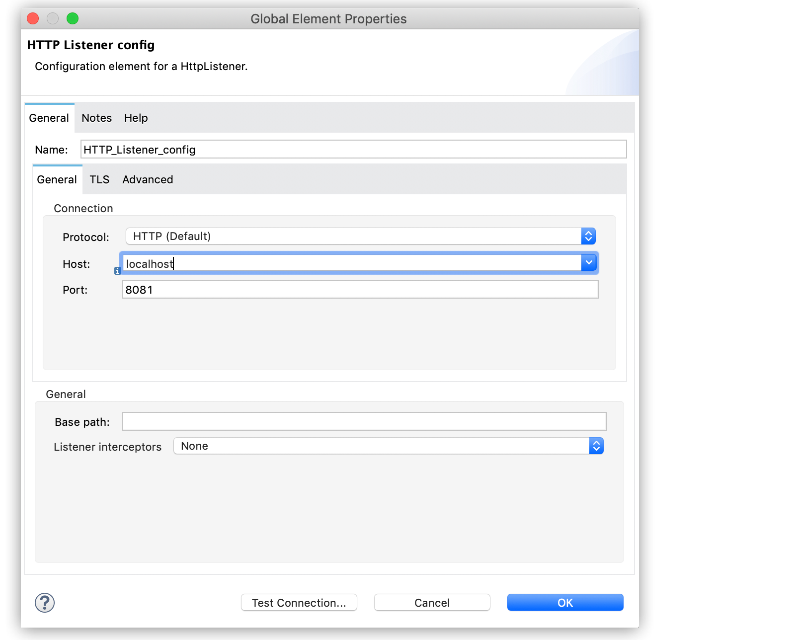Open the TLS tab

point(99,179)
